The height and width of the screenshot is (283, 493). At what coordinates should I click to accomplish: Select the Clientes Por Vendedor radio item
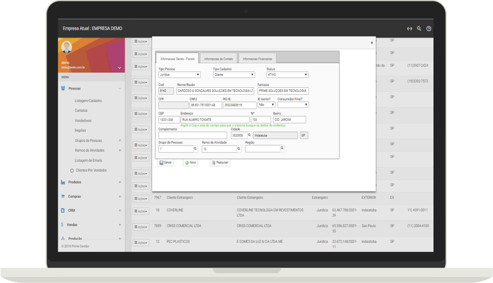72,170
